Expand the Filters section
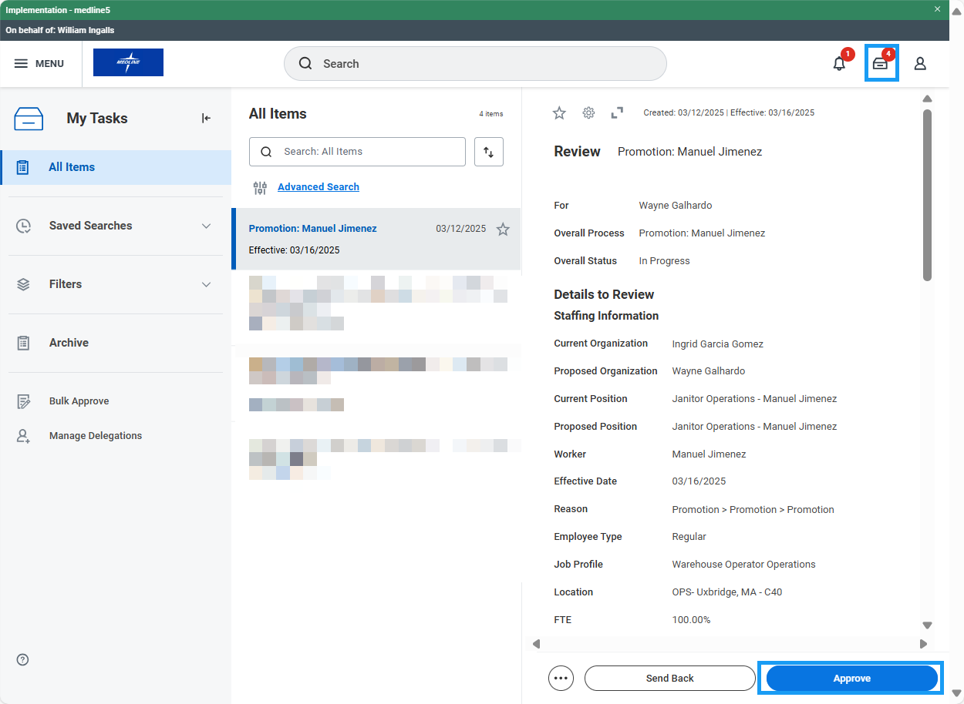964x704 pixels. point(206,284)
